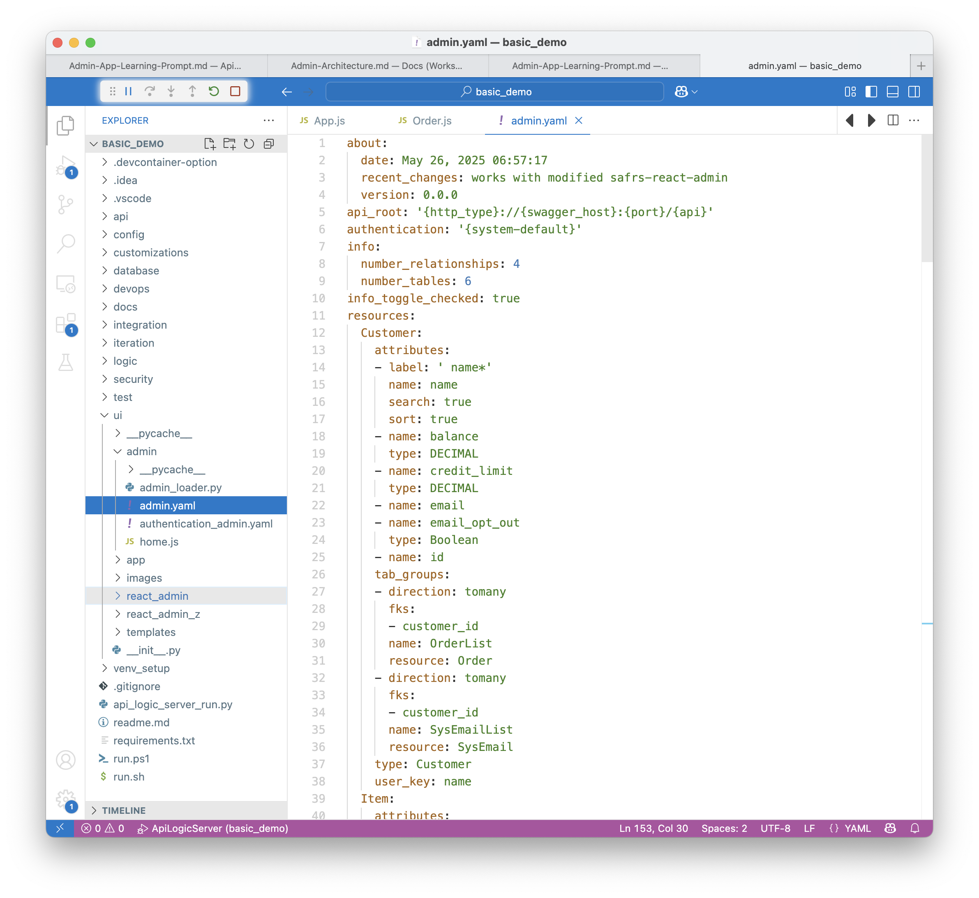Viewport: 979px width, 898px height.
Task: Select admin.yaml — basic_demo window tab
Action: click(804, 66)
